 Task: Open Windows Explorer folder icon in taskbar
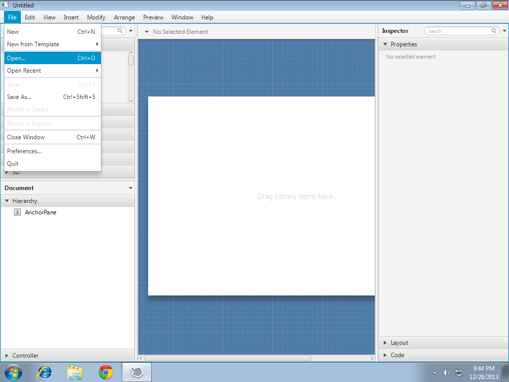tap(75, 372)
